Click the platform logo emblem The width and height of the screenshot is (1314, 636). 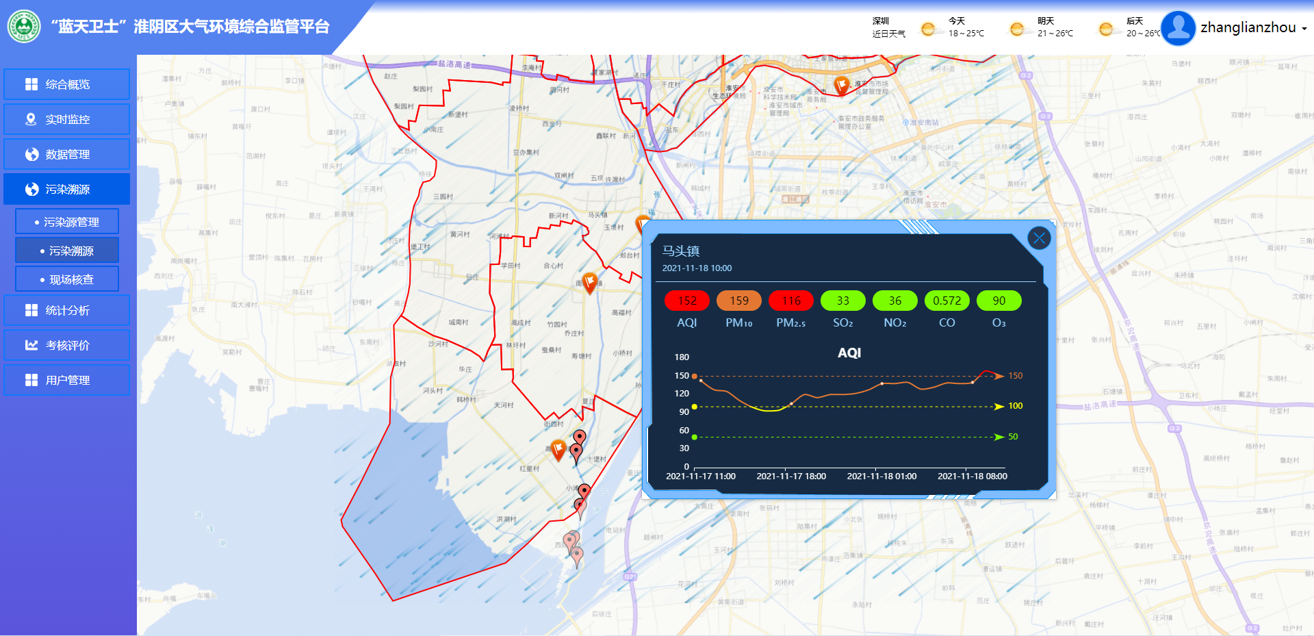(x=24, y=27)
